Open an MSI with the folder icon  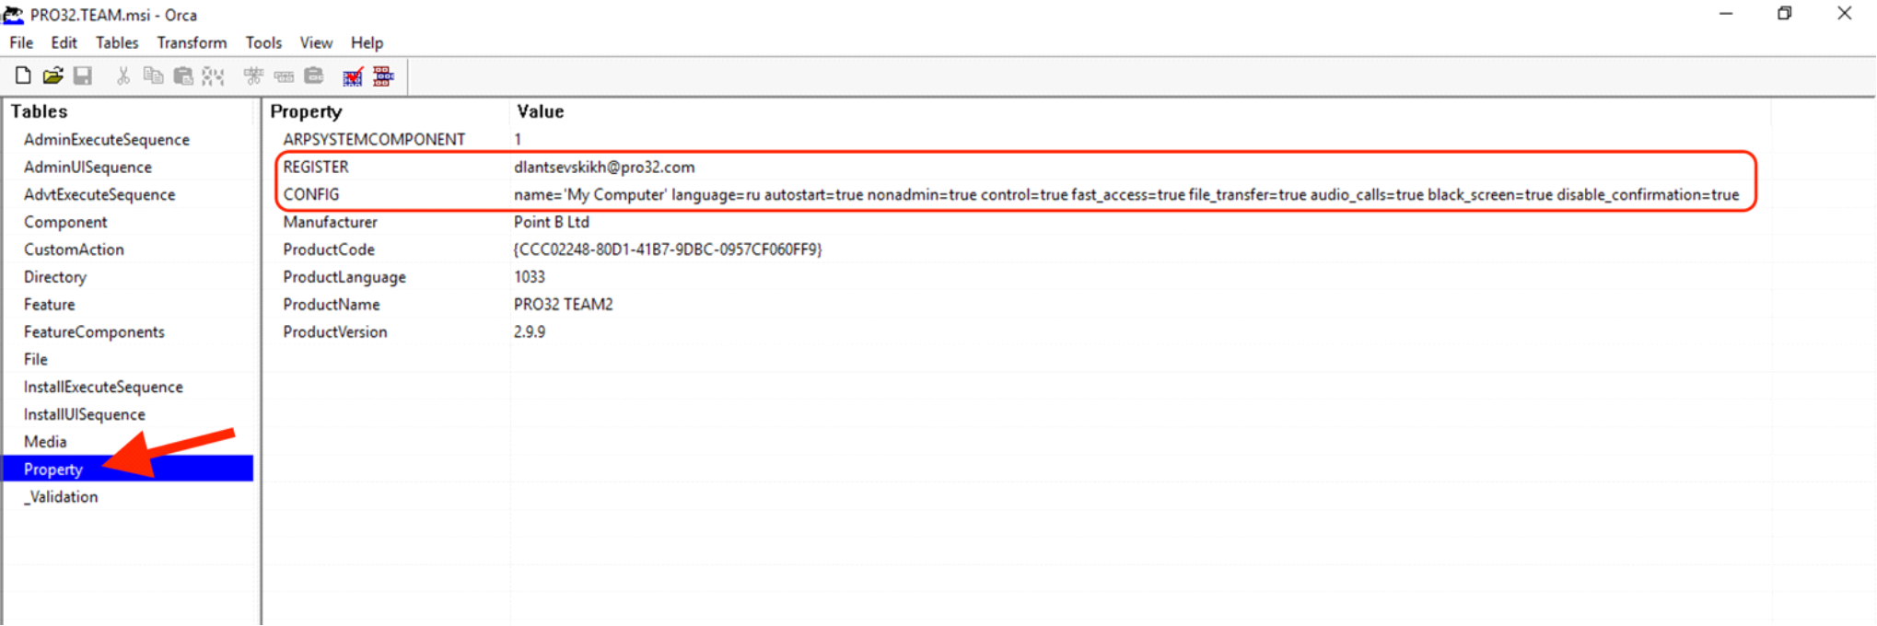click(52, 76)
